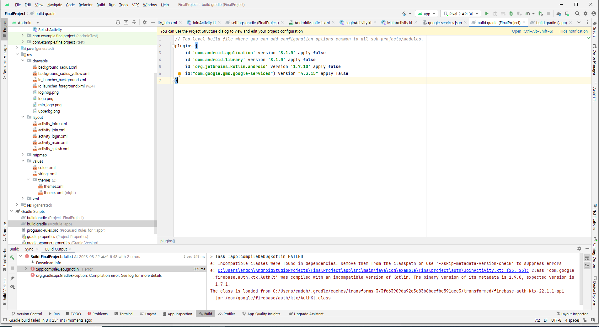Show hidden editor tabs dropdown
Image resolution: width=599 pixels, height=327 pixels.
click(x=579, y=22)
